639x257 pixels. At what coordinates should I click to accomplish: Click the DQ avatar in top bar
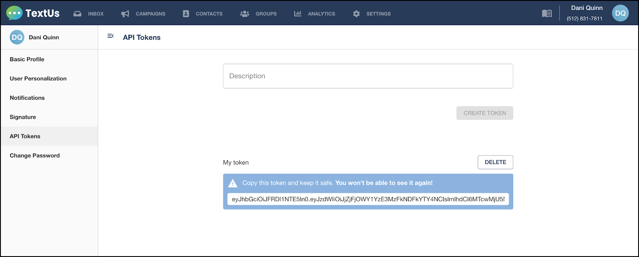tap(620, 13)
